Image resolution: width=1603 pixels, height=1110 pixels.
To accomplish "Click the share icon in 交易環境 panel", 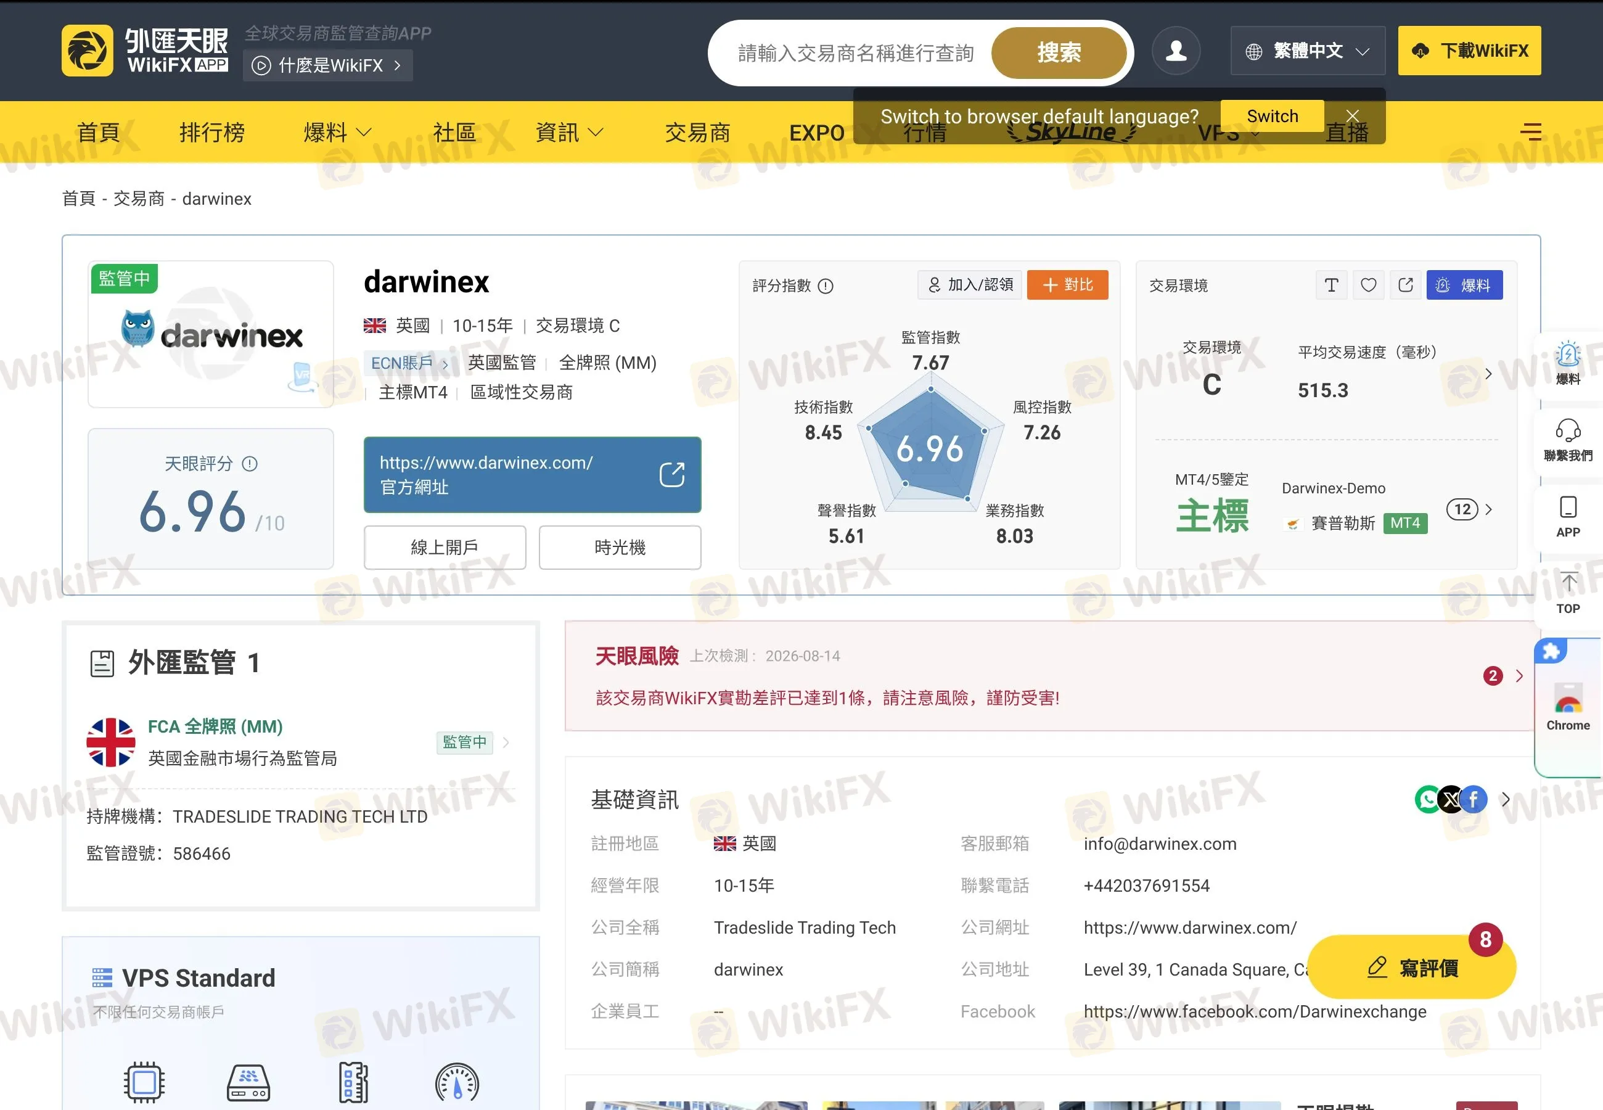I will (x=1405, y=285).
